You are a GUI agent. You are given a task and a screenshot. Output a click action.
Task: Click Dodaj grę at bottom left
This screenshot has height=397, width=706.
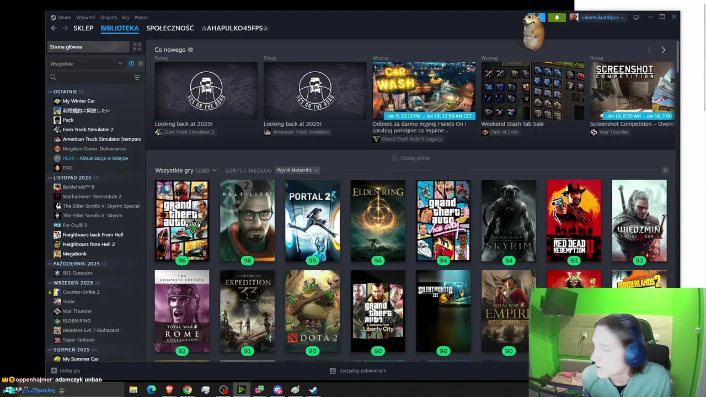[x=66, y=371]
